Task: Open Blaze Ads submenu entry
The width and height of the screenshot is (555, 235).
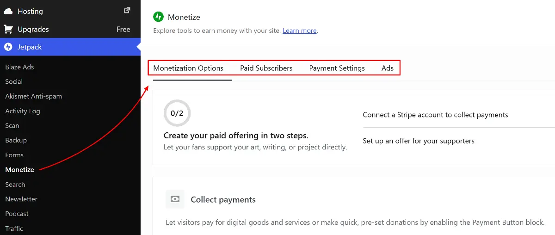Action: pyautogui.click(x=19, y=67)
